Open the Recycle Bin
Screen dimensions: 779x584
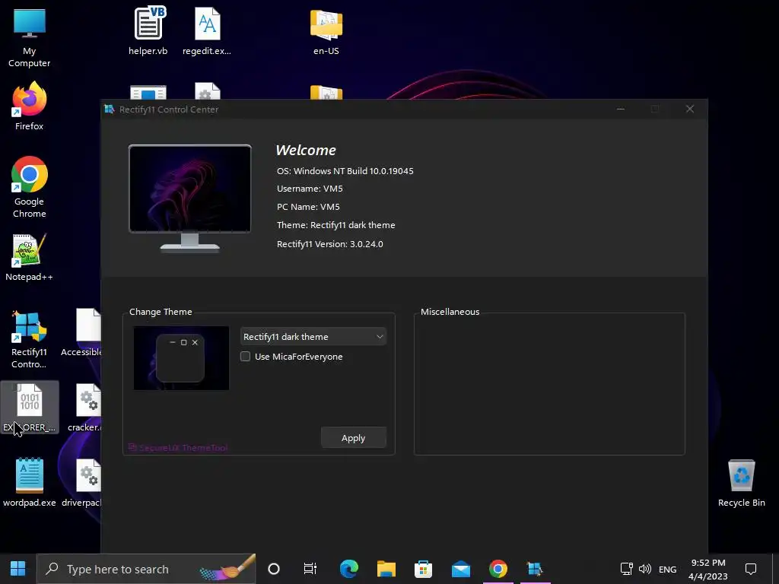click(741, 483)
